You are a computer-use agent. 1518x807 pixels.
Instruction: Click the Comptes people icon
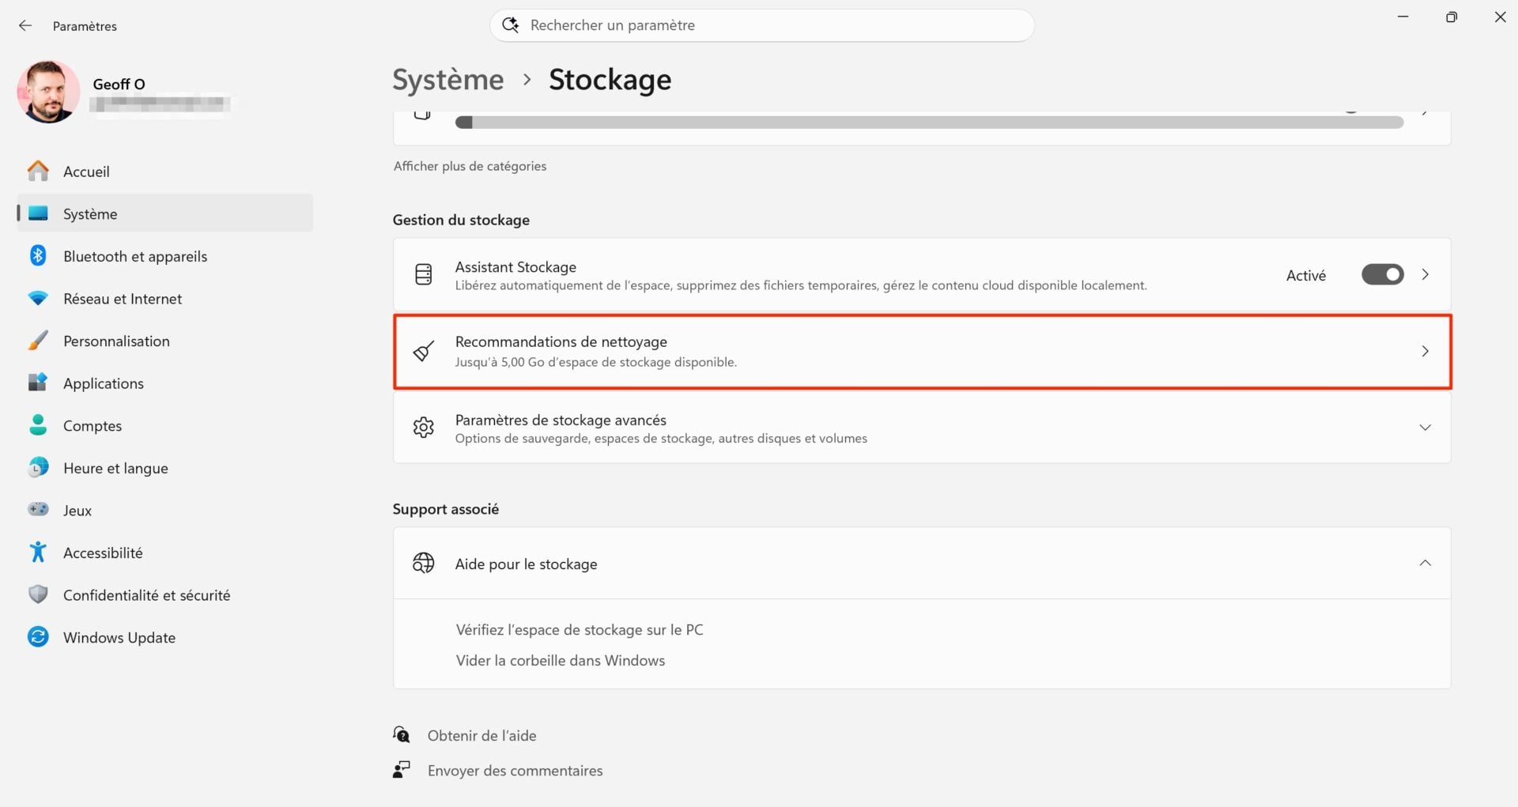point(38,425)
